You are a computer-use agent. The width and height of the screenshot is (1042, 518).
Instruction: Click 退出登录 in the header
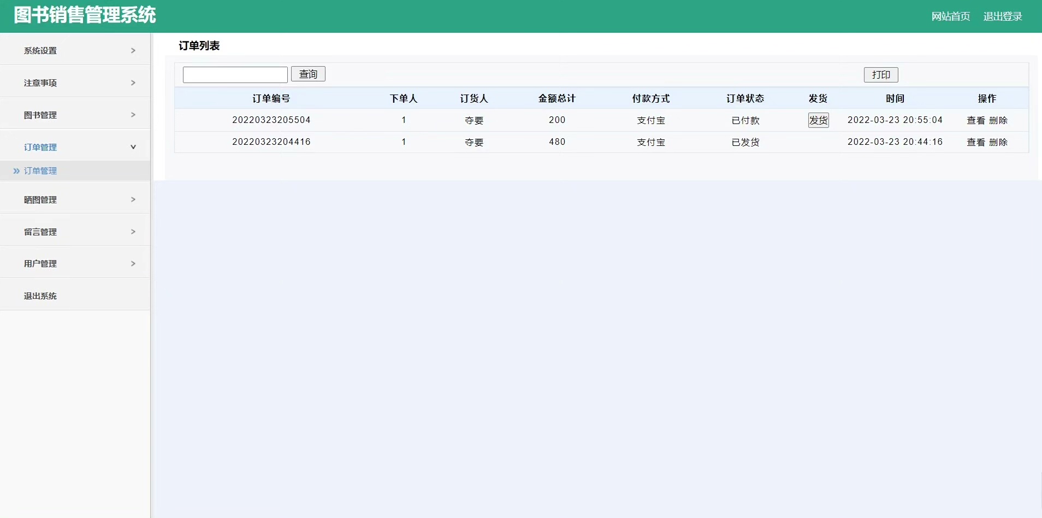[x=1003, y=16]
